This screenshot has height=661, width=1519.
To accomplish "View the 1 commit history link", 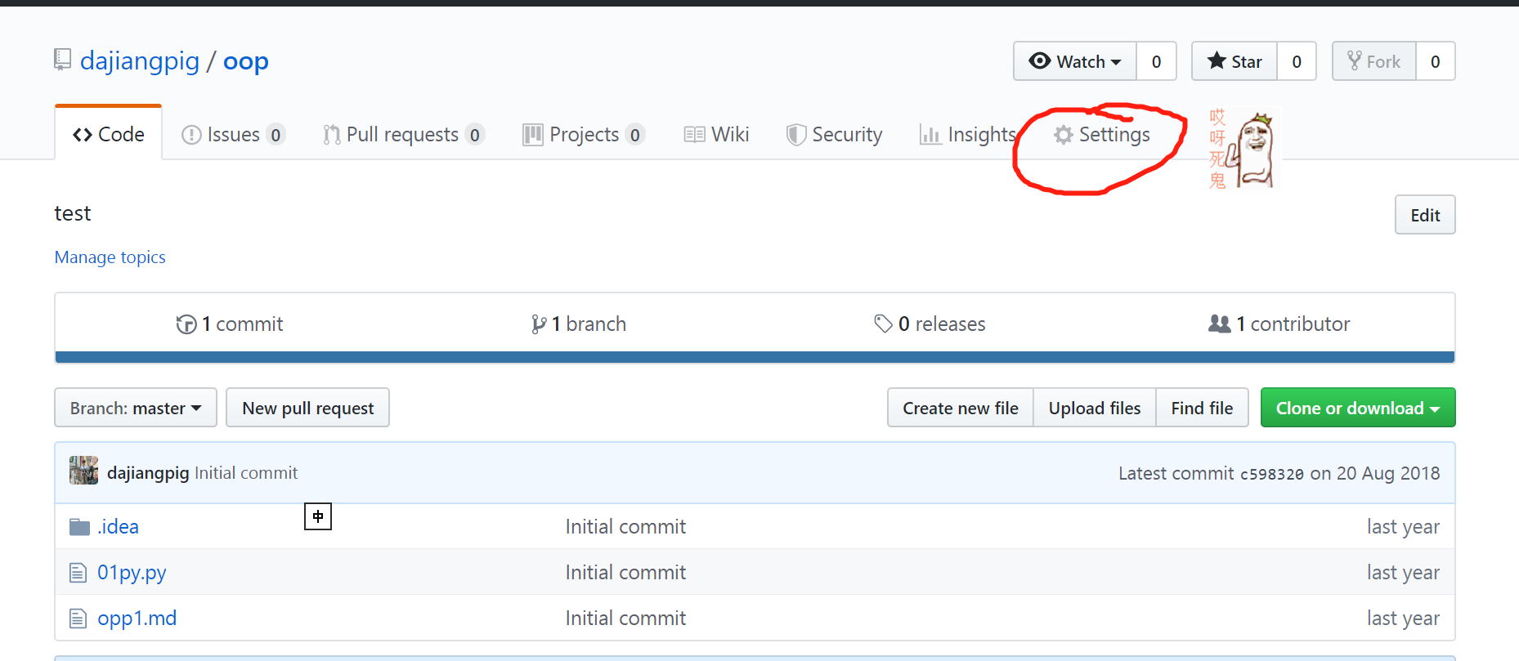I will coord(230,324).
